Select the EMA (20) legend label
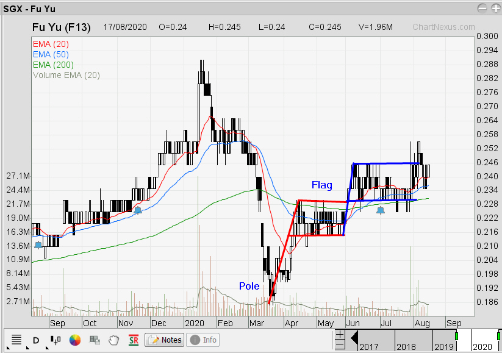 pyautogui.click(x=51, y=44)
